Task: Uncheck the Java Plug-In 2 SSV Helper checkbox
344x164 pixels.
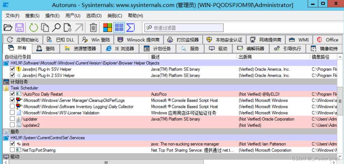Action: click(12, 75)
